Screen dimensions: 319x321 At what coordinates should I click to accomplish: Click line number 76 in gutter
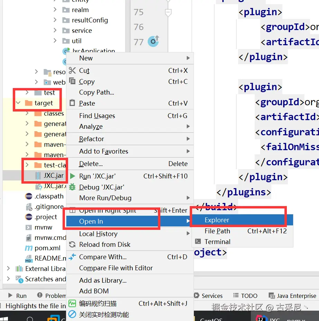point(139,27)
